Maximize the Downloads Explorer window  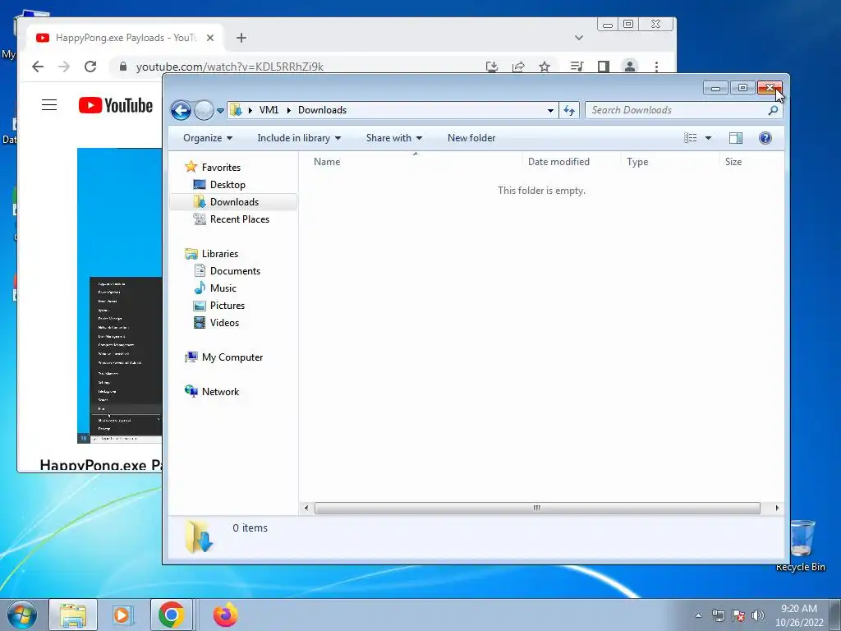click(742, 87)
